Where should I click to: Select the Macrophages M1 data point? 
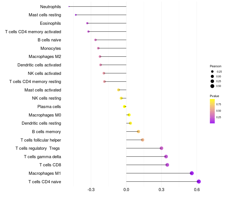pos(192,173)
